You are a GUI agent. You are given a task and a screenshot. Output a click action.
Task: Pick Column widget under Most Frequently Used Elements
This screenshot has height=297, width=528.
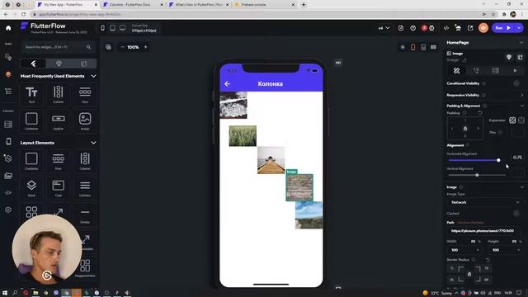coord(59,94)
